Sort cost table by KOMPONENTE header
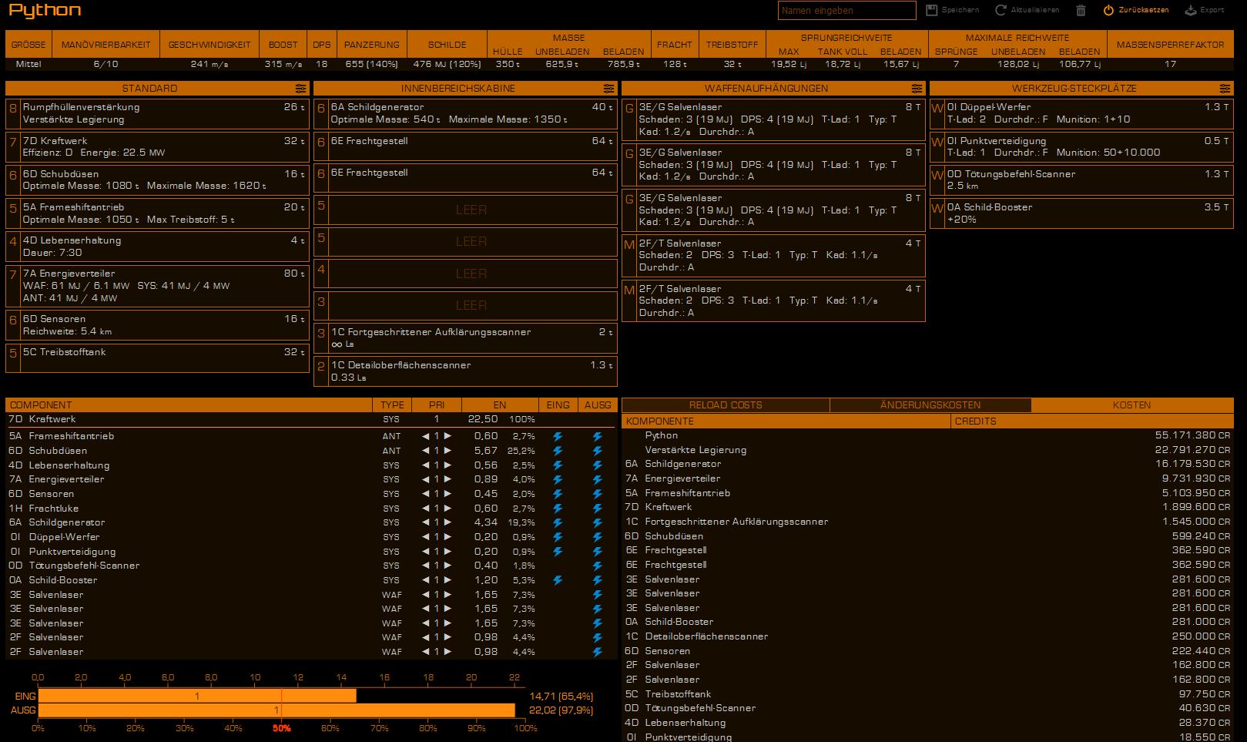This screenshot has width=1247, height=742. (786, 421)
